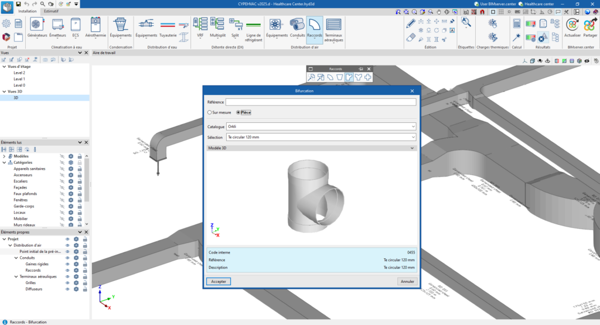Select the Sur mesure radio option
The width and height of the screenshot is (600, 325).
[x=210, y=112]
